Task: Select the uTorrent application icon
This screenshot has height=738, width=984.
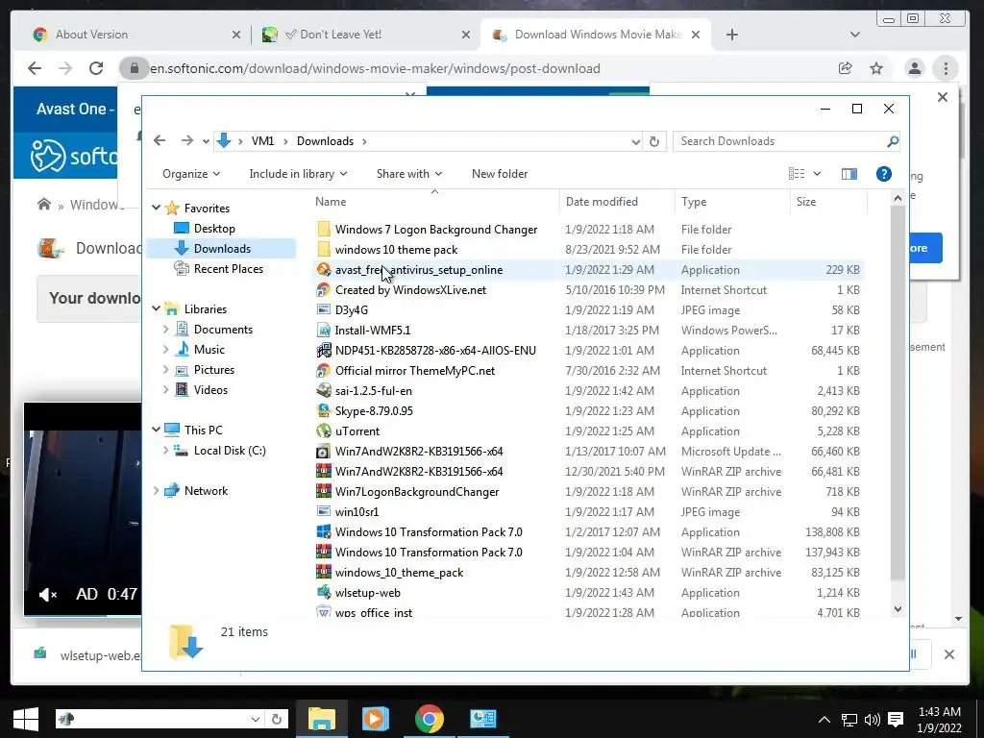Action: pyautogui.click(x=324, y=430)
